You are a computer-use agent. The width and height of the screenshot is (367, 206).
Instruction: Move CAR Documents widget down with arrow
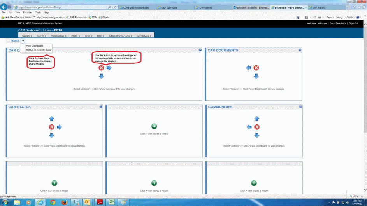(x=256, y=76)
